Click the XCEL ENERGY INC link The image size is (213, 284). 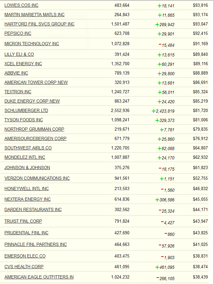[23, 64]
